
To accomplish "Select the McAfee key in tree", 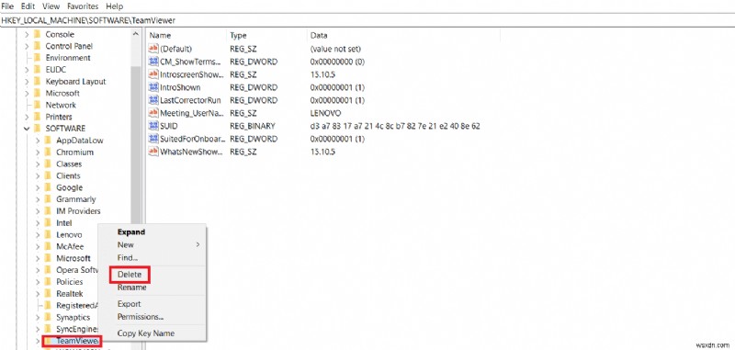I will pos(70,246).
